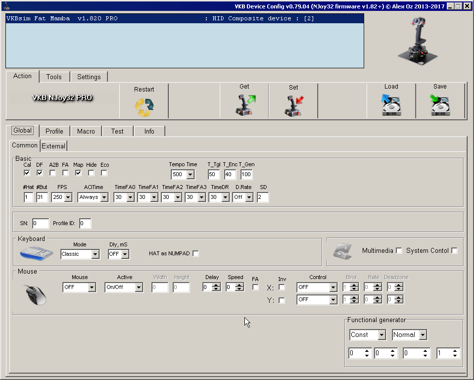Screen dimensions: 474x380
Task: Click the mouse icon in Mouse section
Action: pos(36,295)
